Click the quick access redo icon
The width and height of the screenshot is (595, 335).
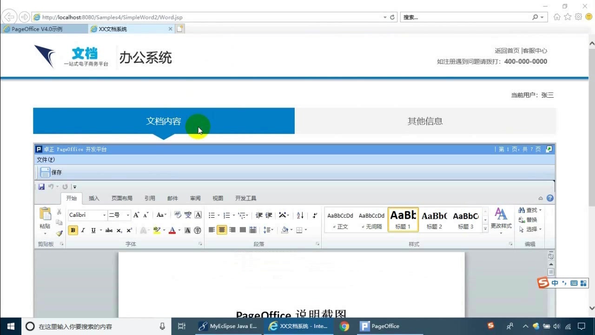[65, 187]
